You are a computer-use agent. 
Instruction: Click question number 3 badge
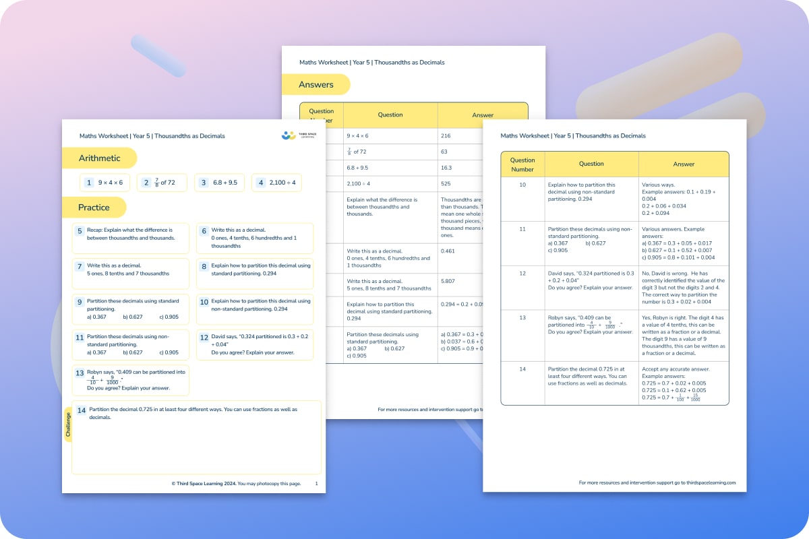tap(203, 183)
